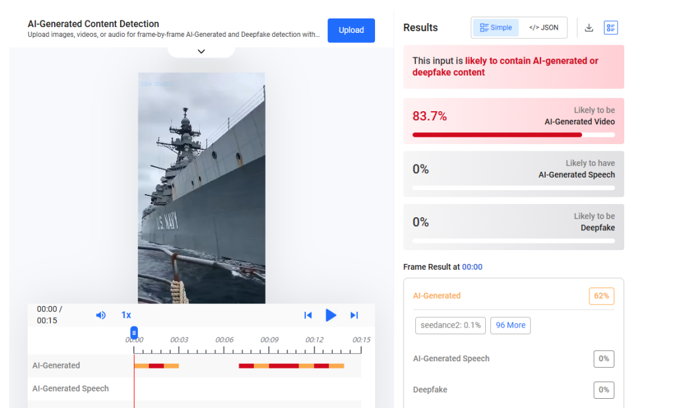Click the 00:00 frame result timestamp

(x=472, y=267)
